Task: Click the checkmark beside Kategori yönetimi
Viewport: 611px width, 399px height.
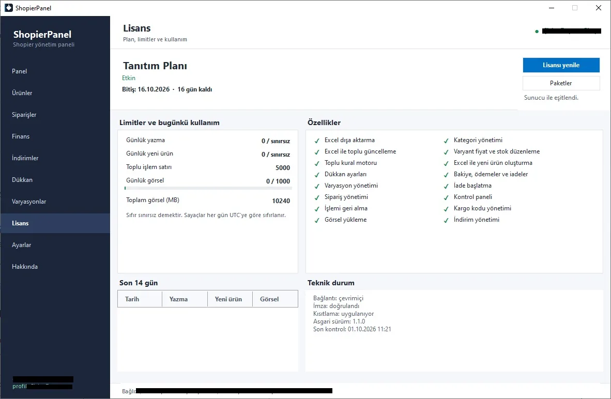Action: coord(446,141)
